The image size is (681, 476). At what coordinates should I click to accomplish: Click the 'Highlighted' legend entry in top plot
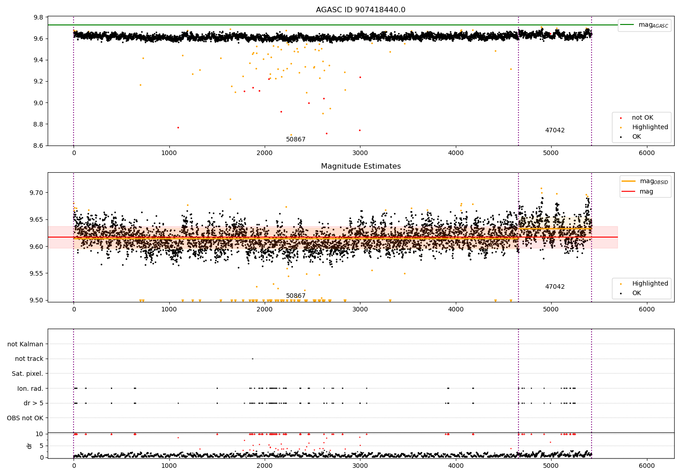(644, 127)
